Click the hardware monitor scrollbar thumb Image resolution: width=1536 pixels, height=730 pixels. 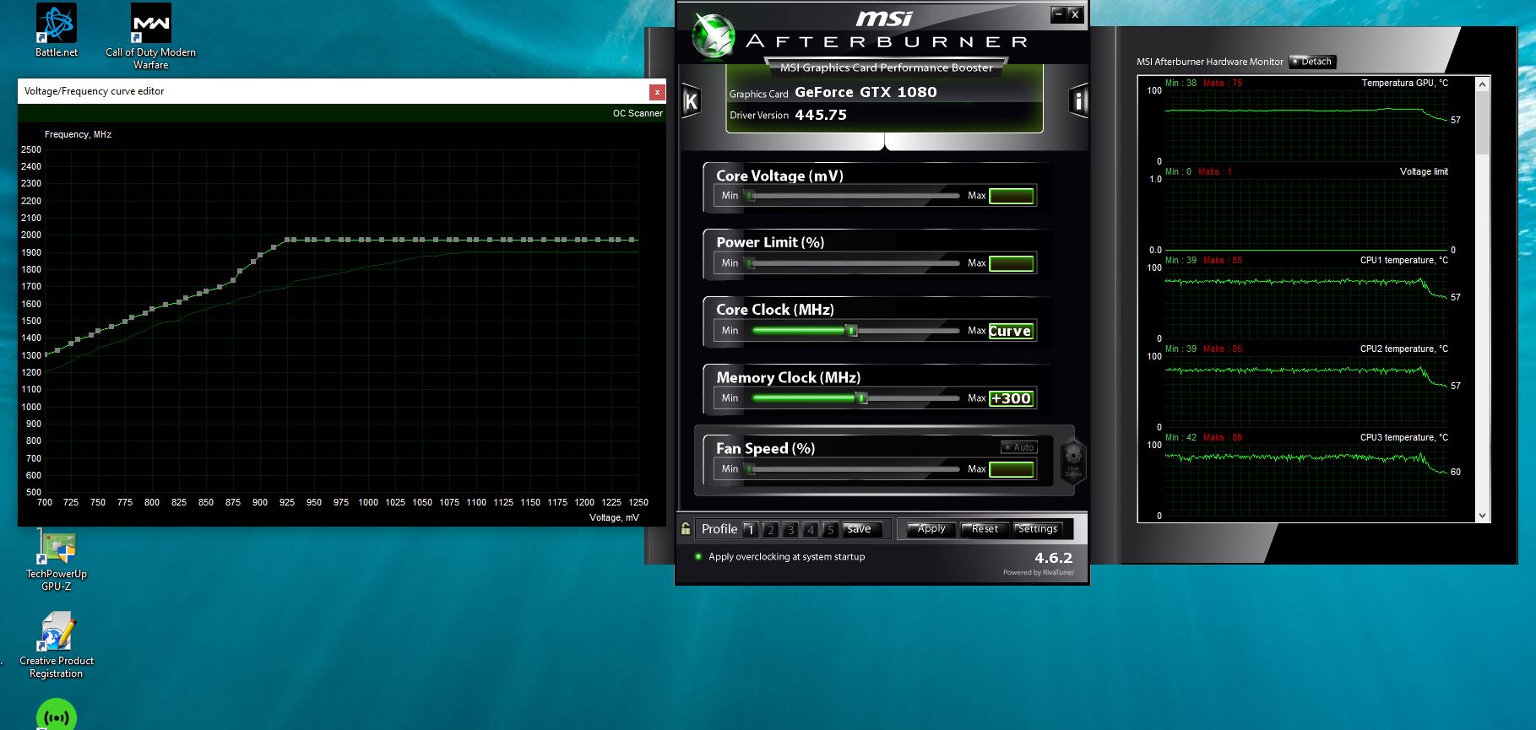coord(1482,123)
